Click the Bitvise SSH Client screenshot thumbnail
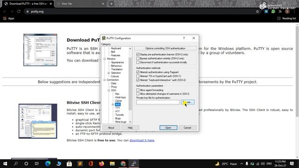Screen dimensions: 299x168 point(38,121)
